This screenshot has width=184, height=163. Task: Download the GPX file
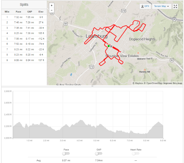145,6
